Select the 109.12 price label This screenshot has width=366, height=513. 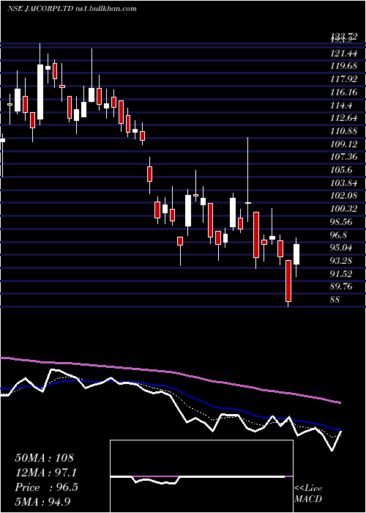pos(343,144)
